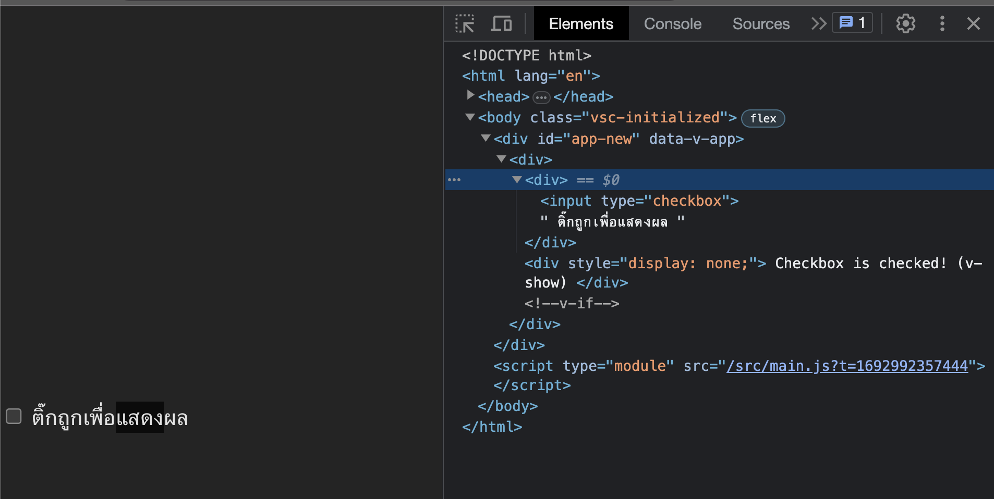Collapse the body element node
Screen dimensions: 994x499
(470, 117)
